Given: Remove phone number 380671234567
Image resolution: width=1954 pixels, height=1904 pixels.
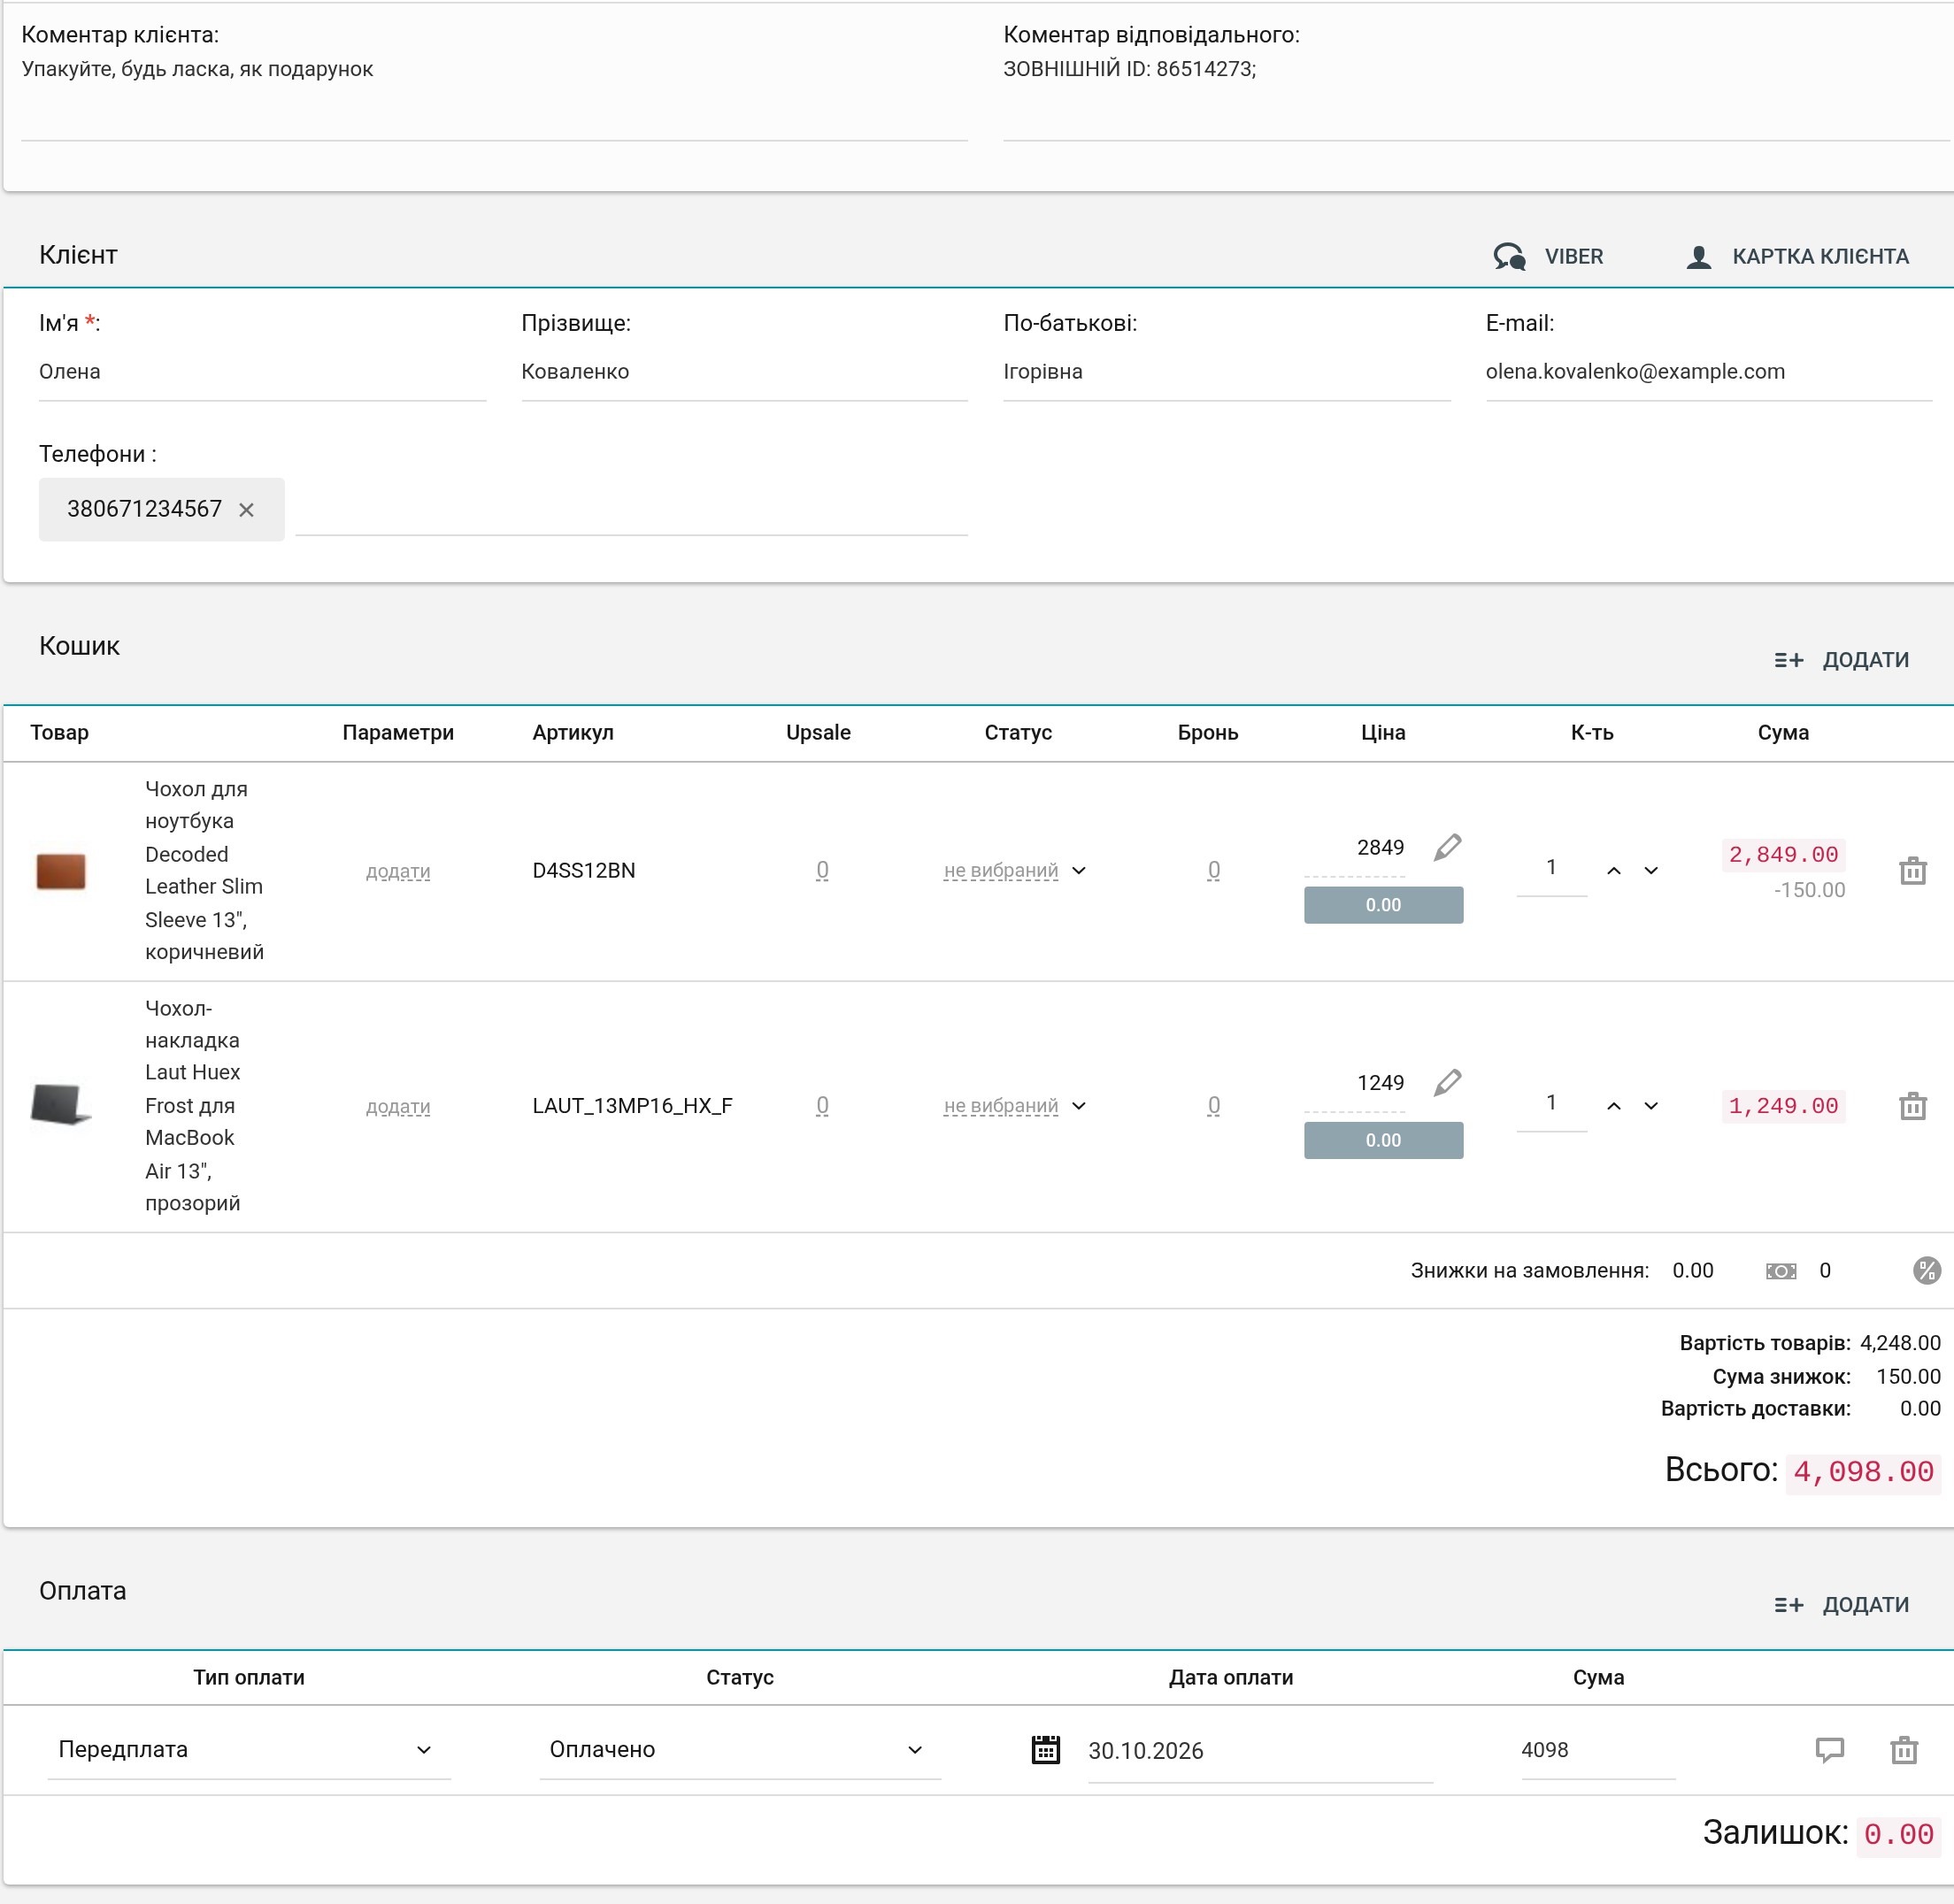Looking at the screenshot, I should click(x=247, y=510).
